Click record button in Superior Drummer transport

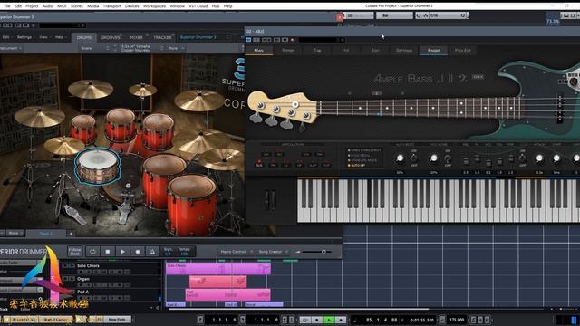click(137, 252)
